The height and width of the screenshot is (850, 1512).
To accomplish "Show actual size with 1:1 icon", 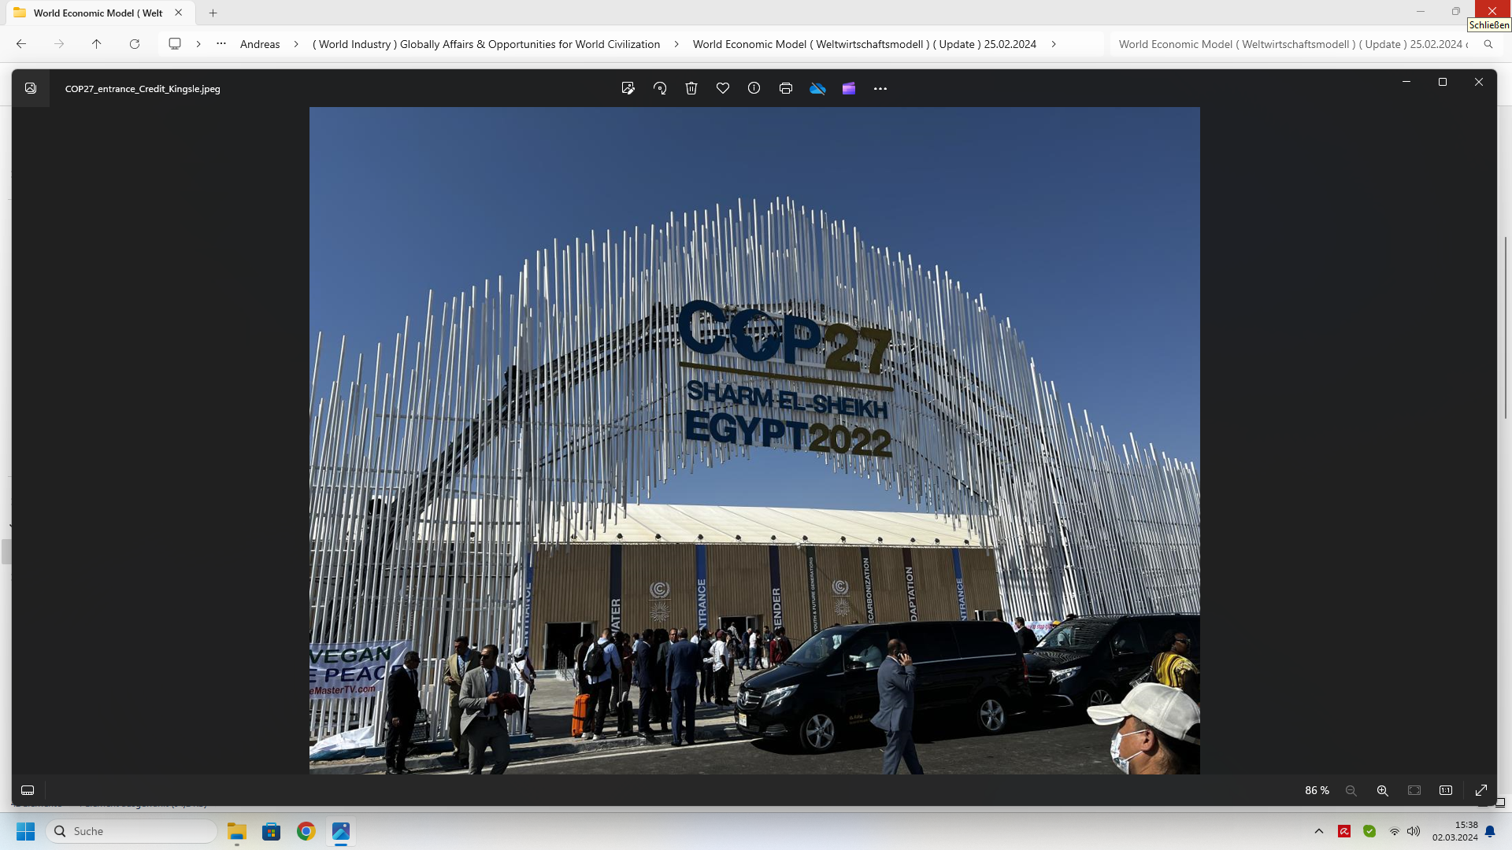I will pos(1446,790).
